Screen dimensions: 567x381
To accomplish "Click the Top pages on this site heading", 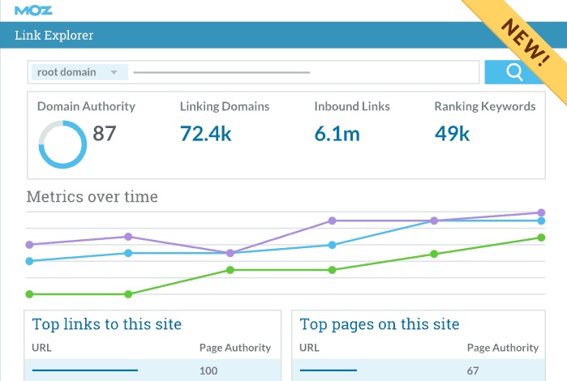I will click(x=380, y=324).
